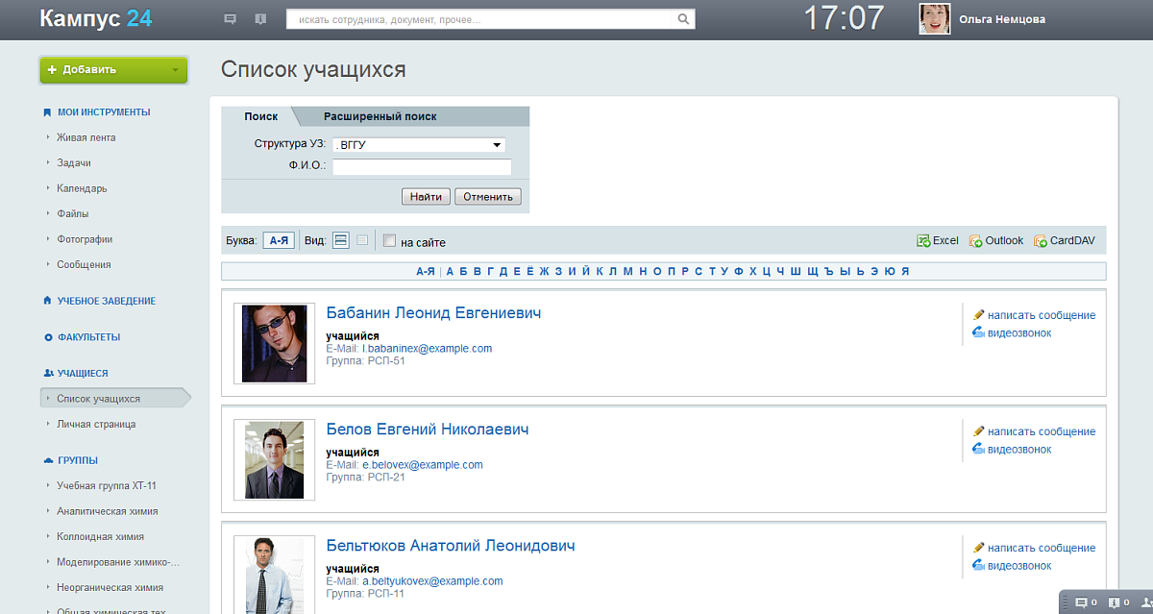Viewport: 1153px width, 614px height.
Task: Click the Ф.И.О. input field
Action: (x=422, y=167)
